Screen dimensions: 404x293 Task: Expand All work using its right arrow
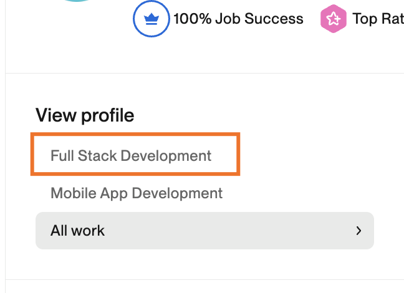[358, 231]
